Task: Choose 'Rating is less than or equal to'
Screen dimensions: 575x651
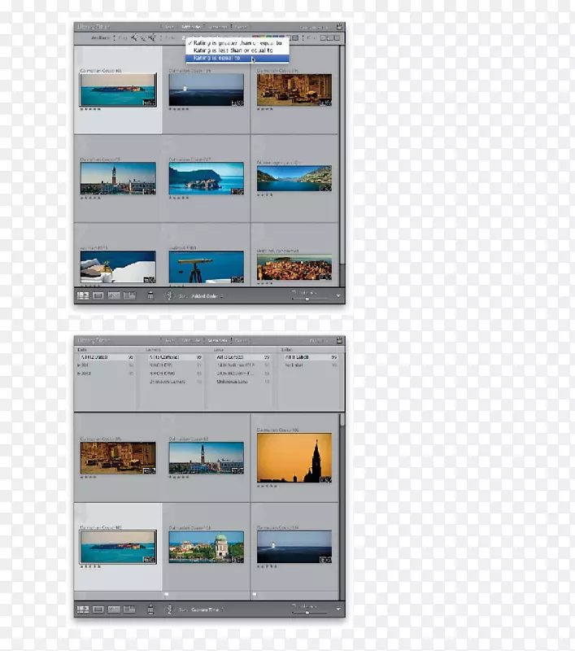Action: click(226, 50)
